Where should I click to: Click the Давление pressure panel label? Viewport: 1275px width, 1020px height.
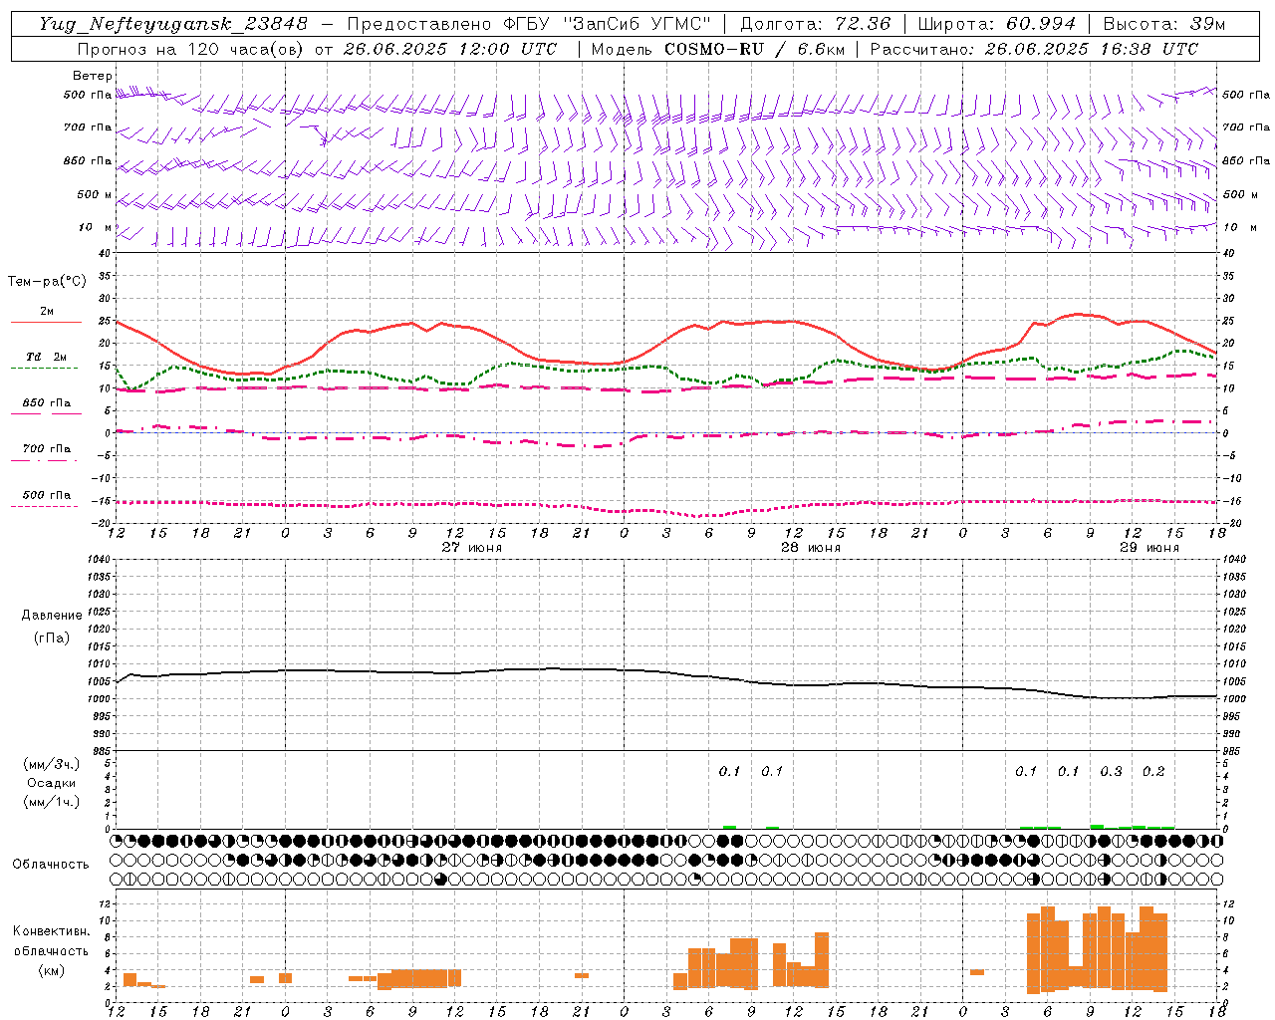tap(52, 616)
